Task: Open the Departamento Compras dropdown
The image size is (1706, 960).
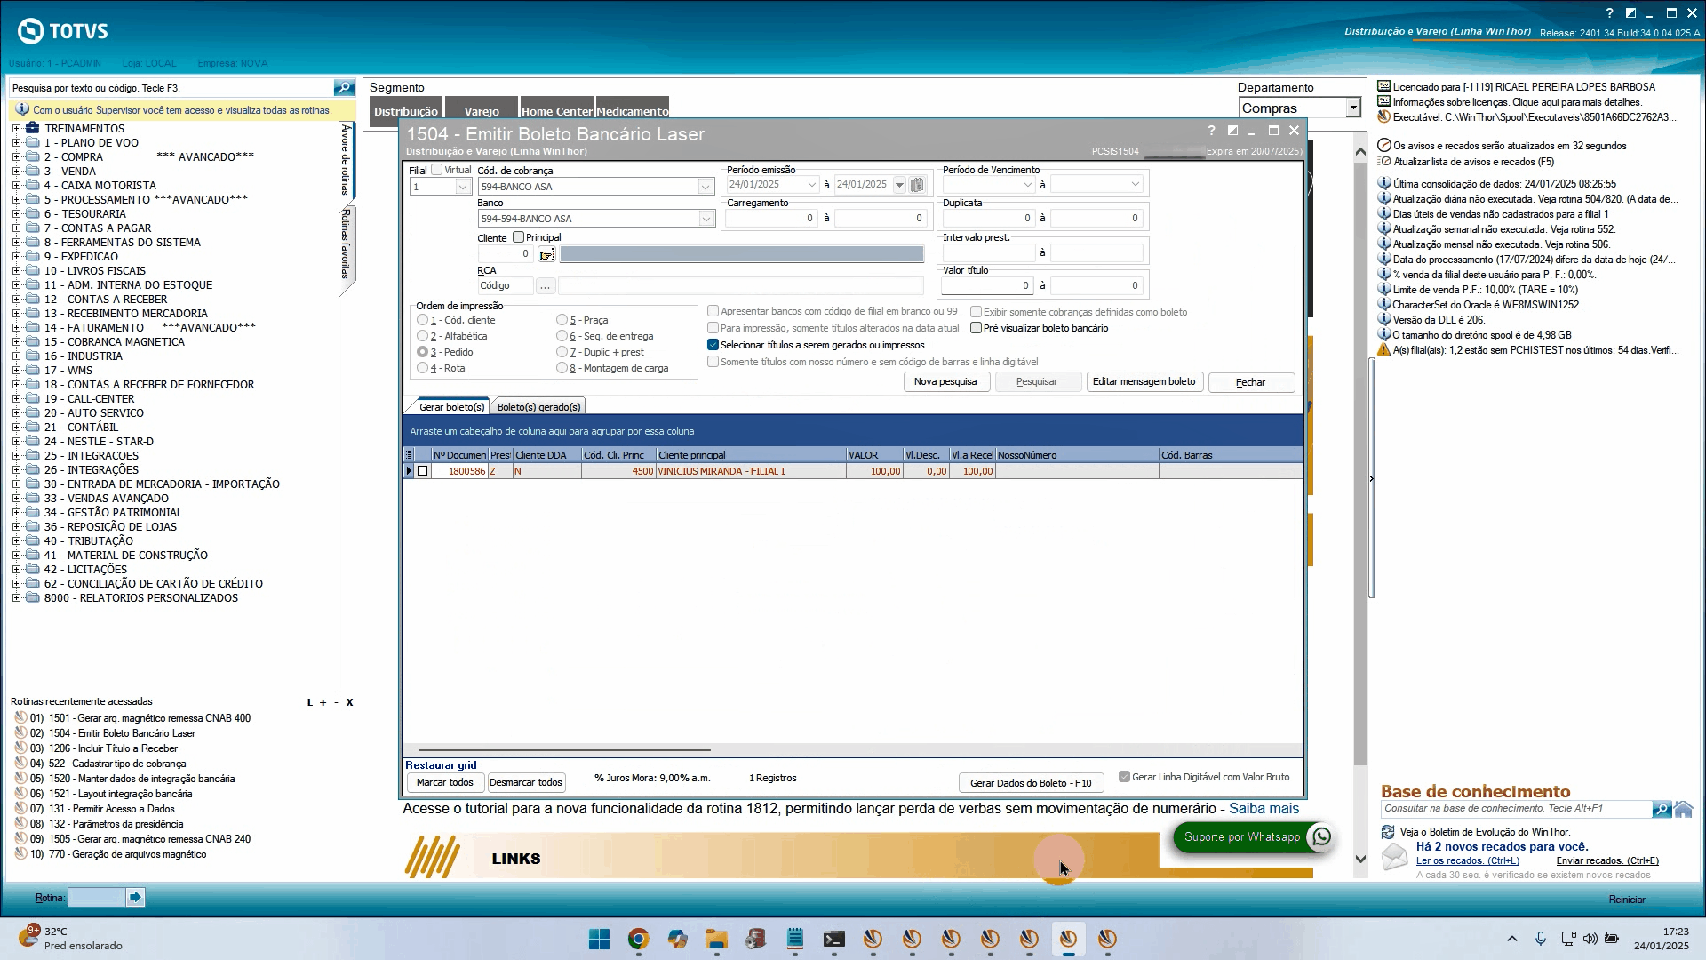Action: click(x=1352, y=108)
